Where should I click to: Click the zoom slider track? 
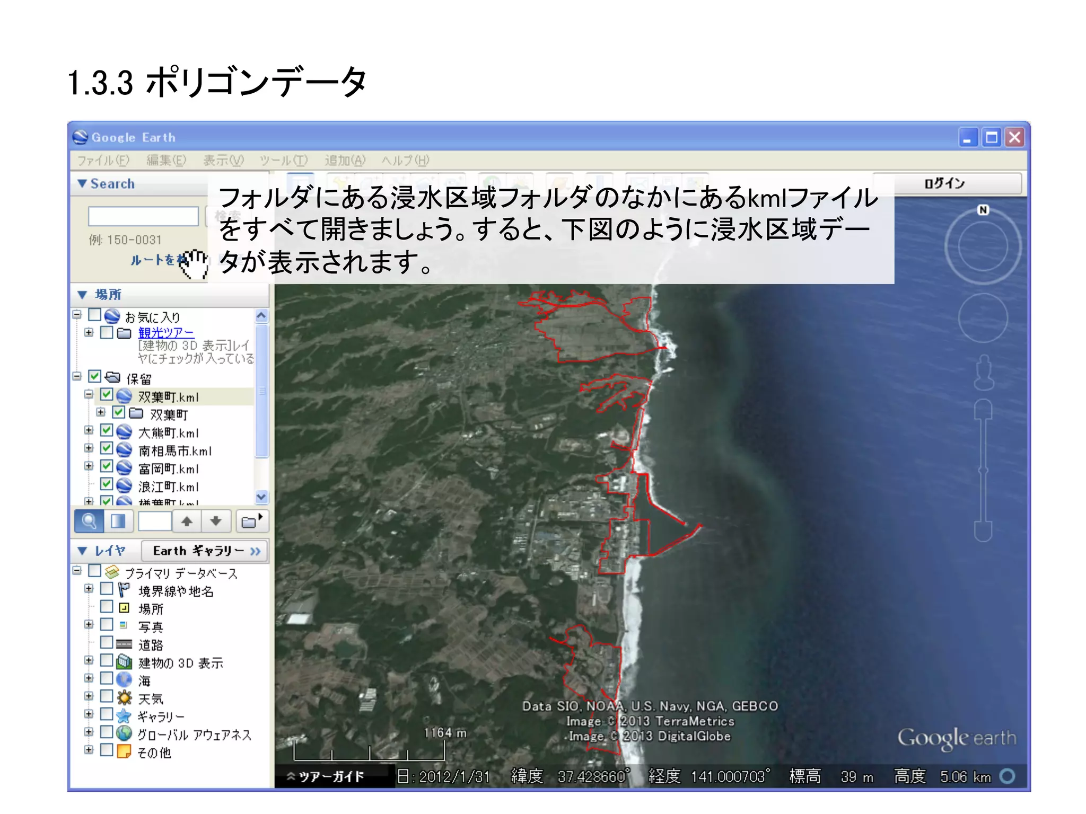pyautogui.click(x=983, y=471)
